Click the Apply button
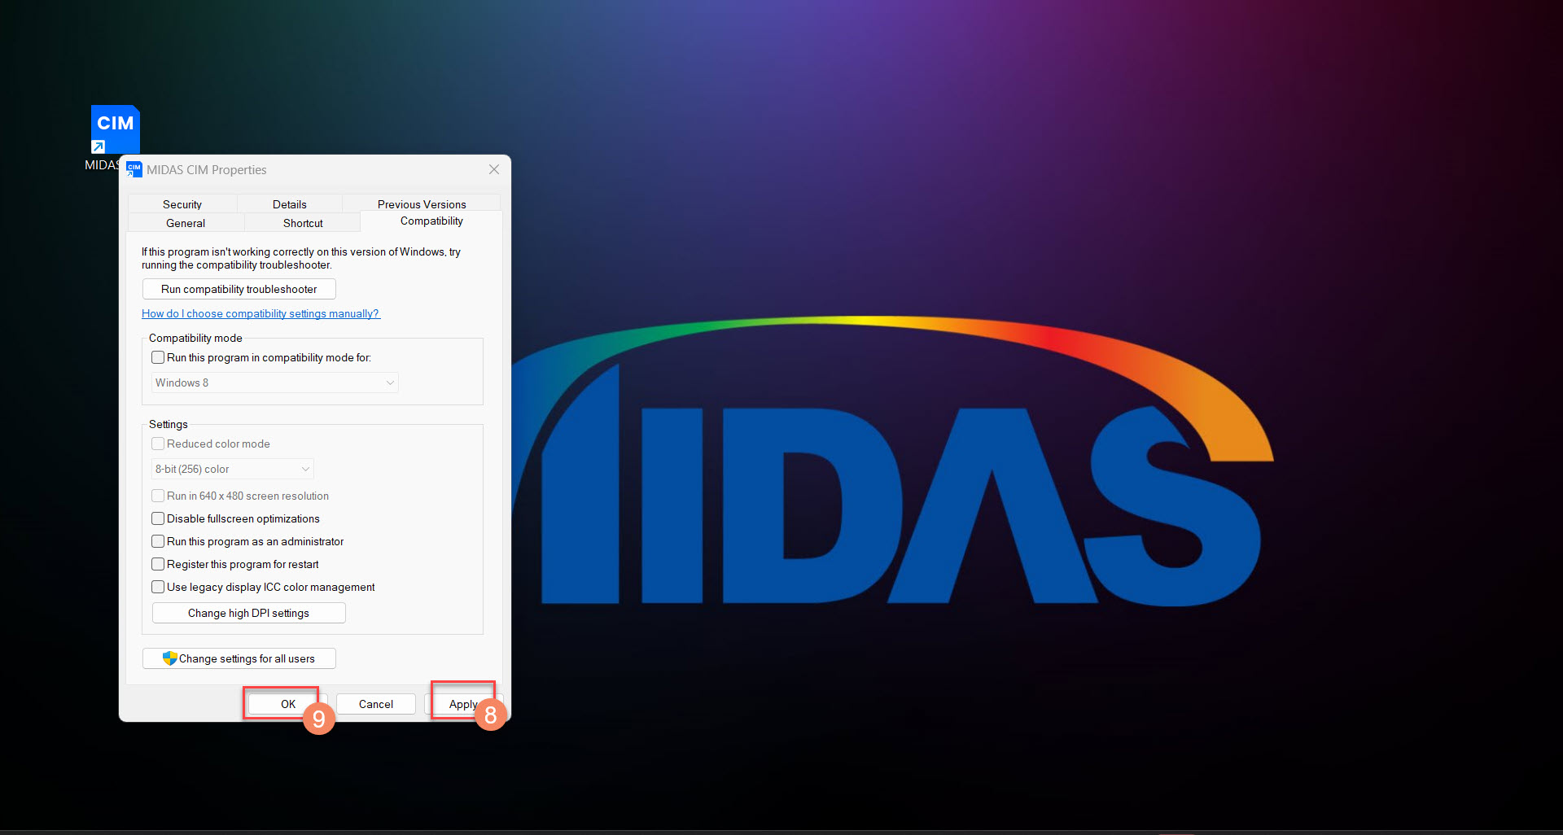1563x835 pixels. pyautogui.click(x=463, y=704)
